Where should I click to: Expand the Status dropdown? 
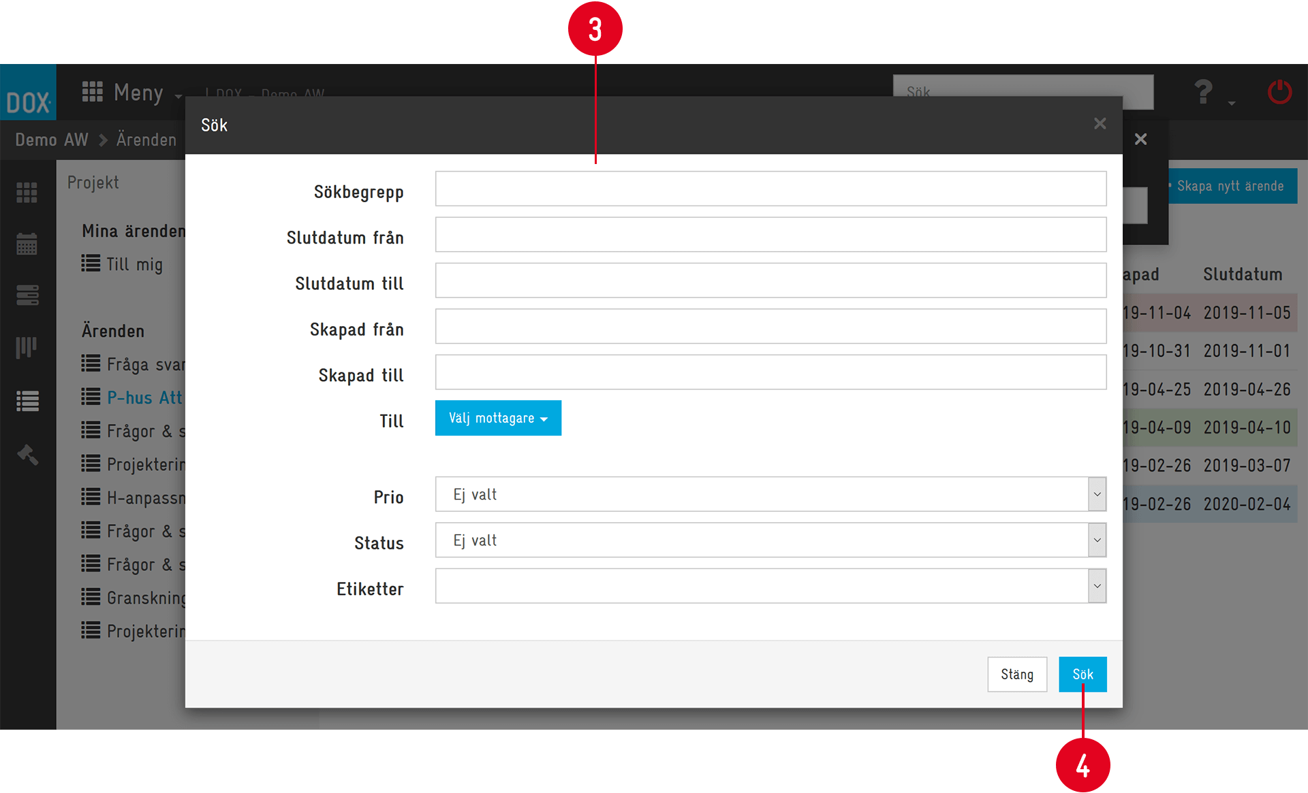point(770,540)
